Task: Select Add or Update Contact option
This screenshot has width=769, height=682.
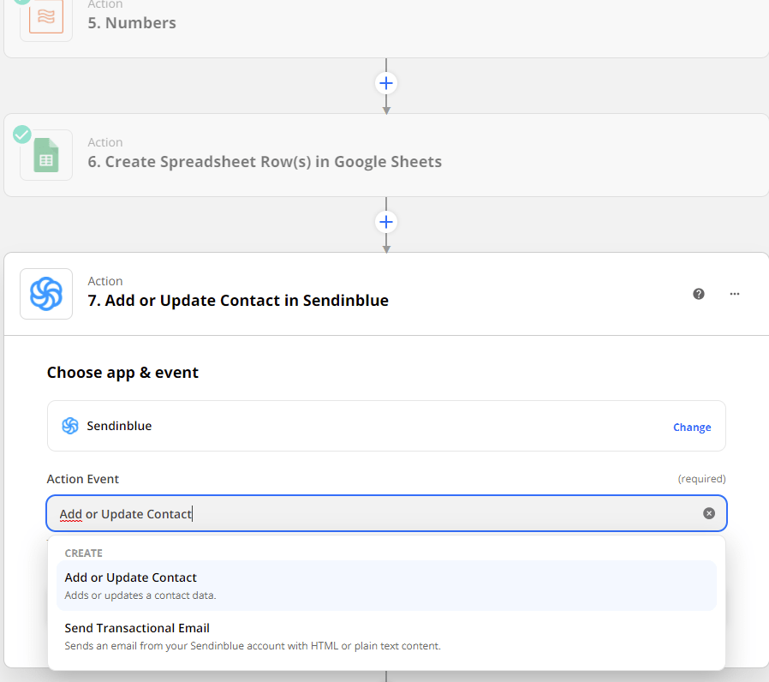Action: pyautogui.click(x=386, y=586)
